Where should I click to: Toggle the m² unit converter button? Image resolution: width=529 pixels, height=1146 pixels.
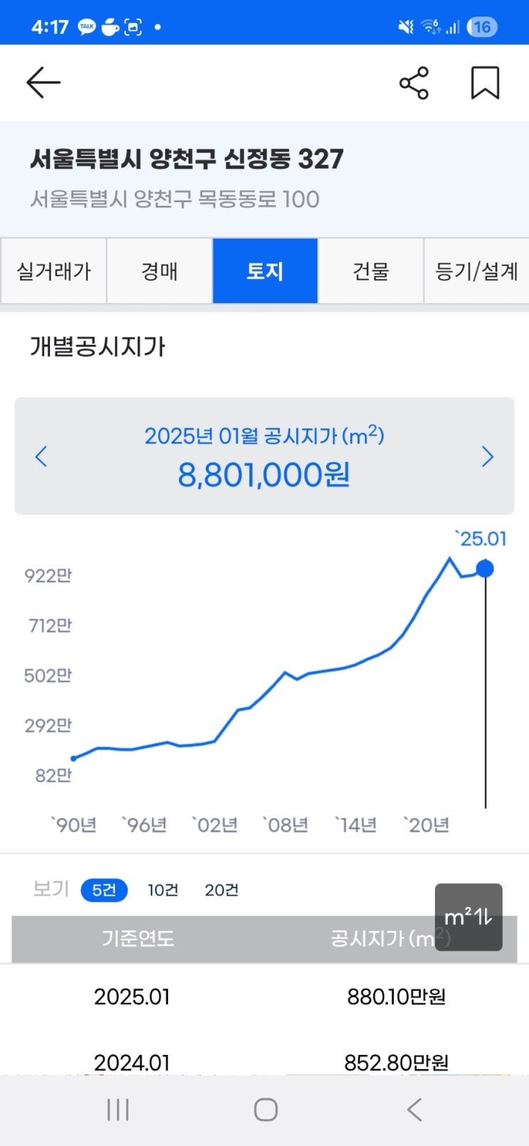pyautogui.click(x=468, y=917)
